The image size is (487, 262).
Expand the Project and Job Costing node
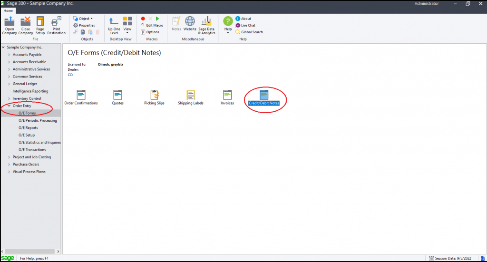tap(9, 157)
